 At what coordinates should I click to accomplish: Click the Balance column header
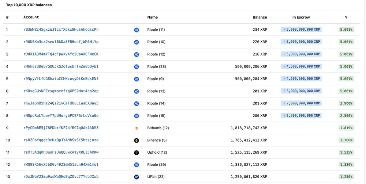pyautogui.click(x=260, y=17)
